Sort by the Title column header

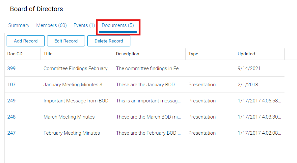[48, 54]
